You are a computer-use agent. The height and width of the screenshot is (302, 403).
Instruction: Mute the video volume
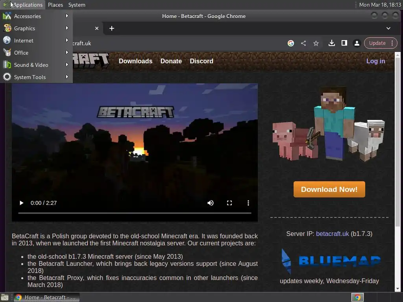pos(211,203)
